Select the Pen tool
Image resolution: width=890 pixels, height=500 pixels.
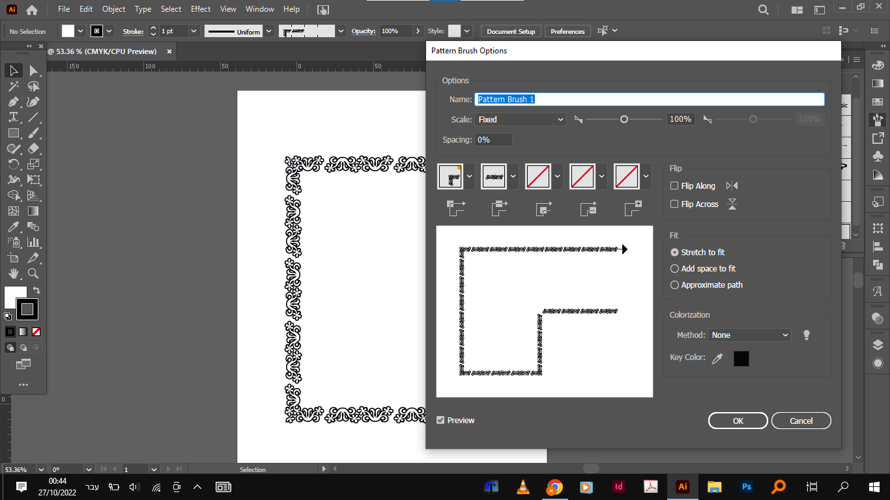click(13, 102)
